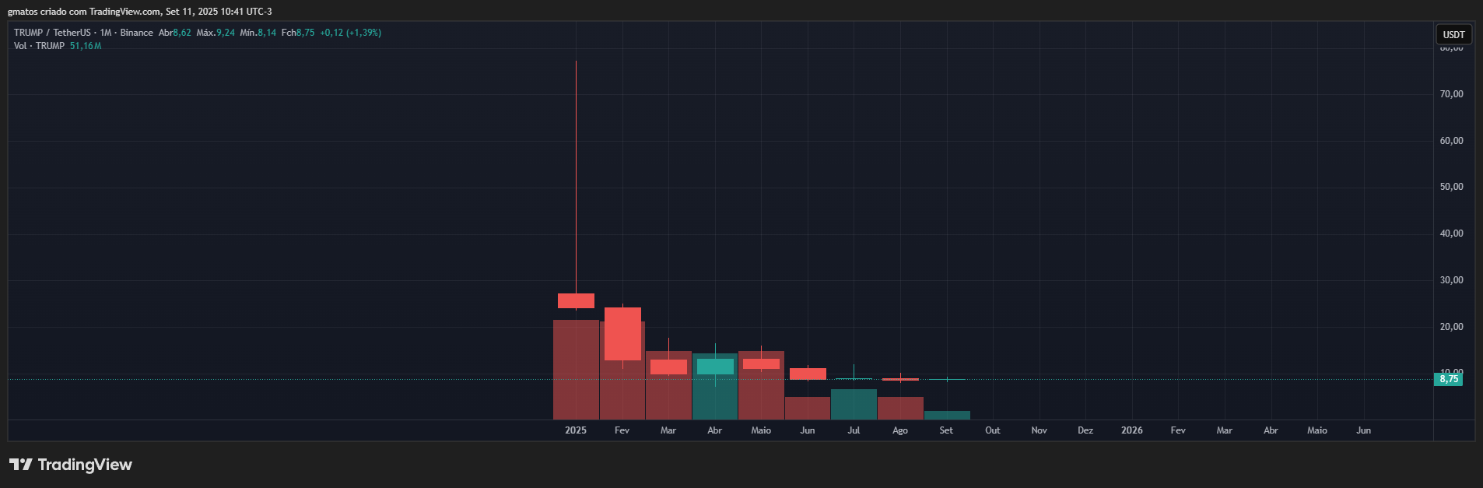Screen dimensions: 1483x488
Task: Click the tall January upper wick
Action: point(576,177)
